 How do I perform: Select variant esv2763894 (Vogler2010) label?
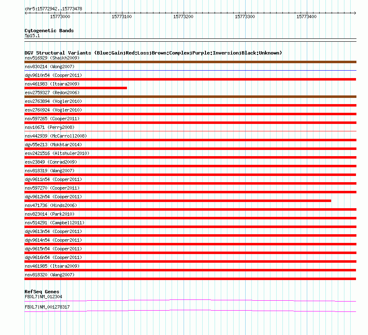(x=53, y=101)
